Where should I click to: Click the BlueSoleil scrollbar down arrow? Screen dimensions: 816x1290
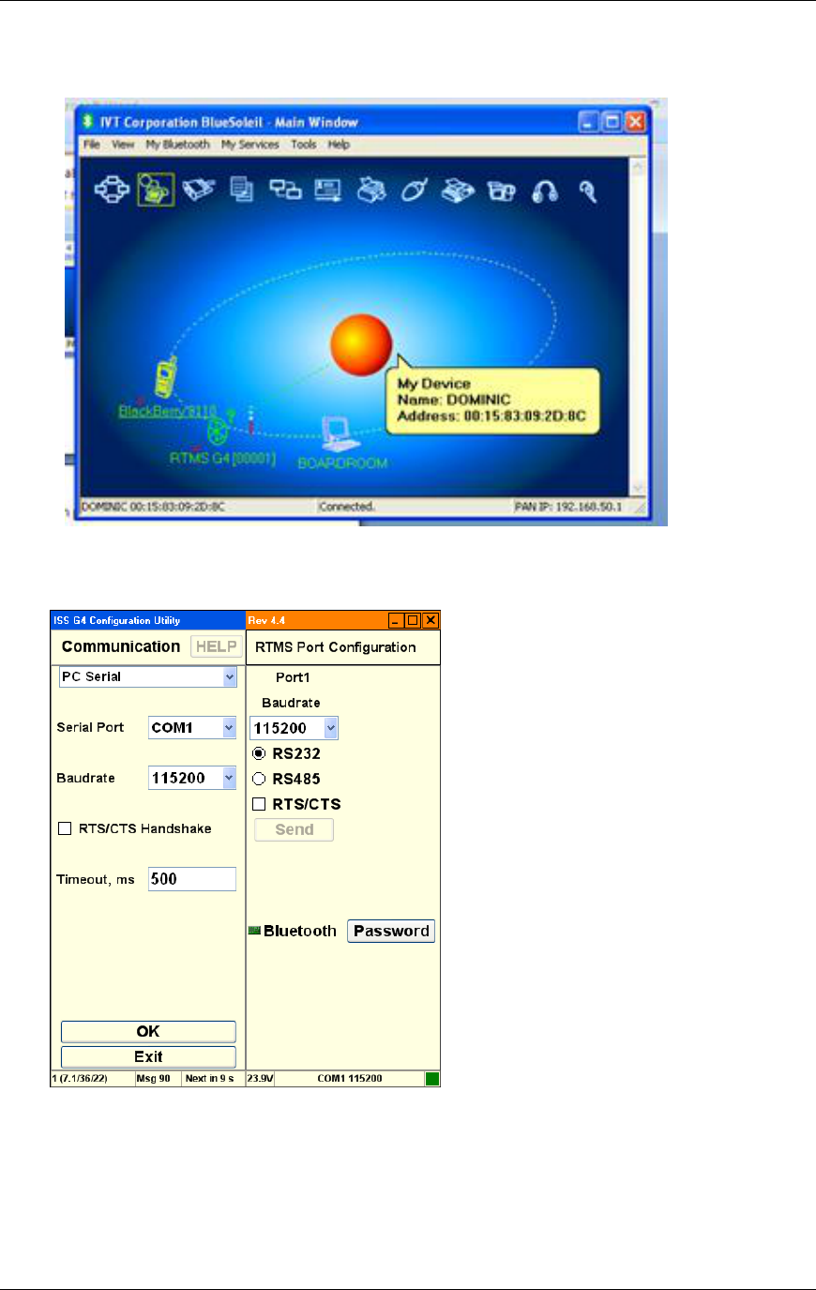tap(640, 487)
